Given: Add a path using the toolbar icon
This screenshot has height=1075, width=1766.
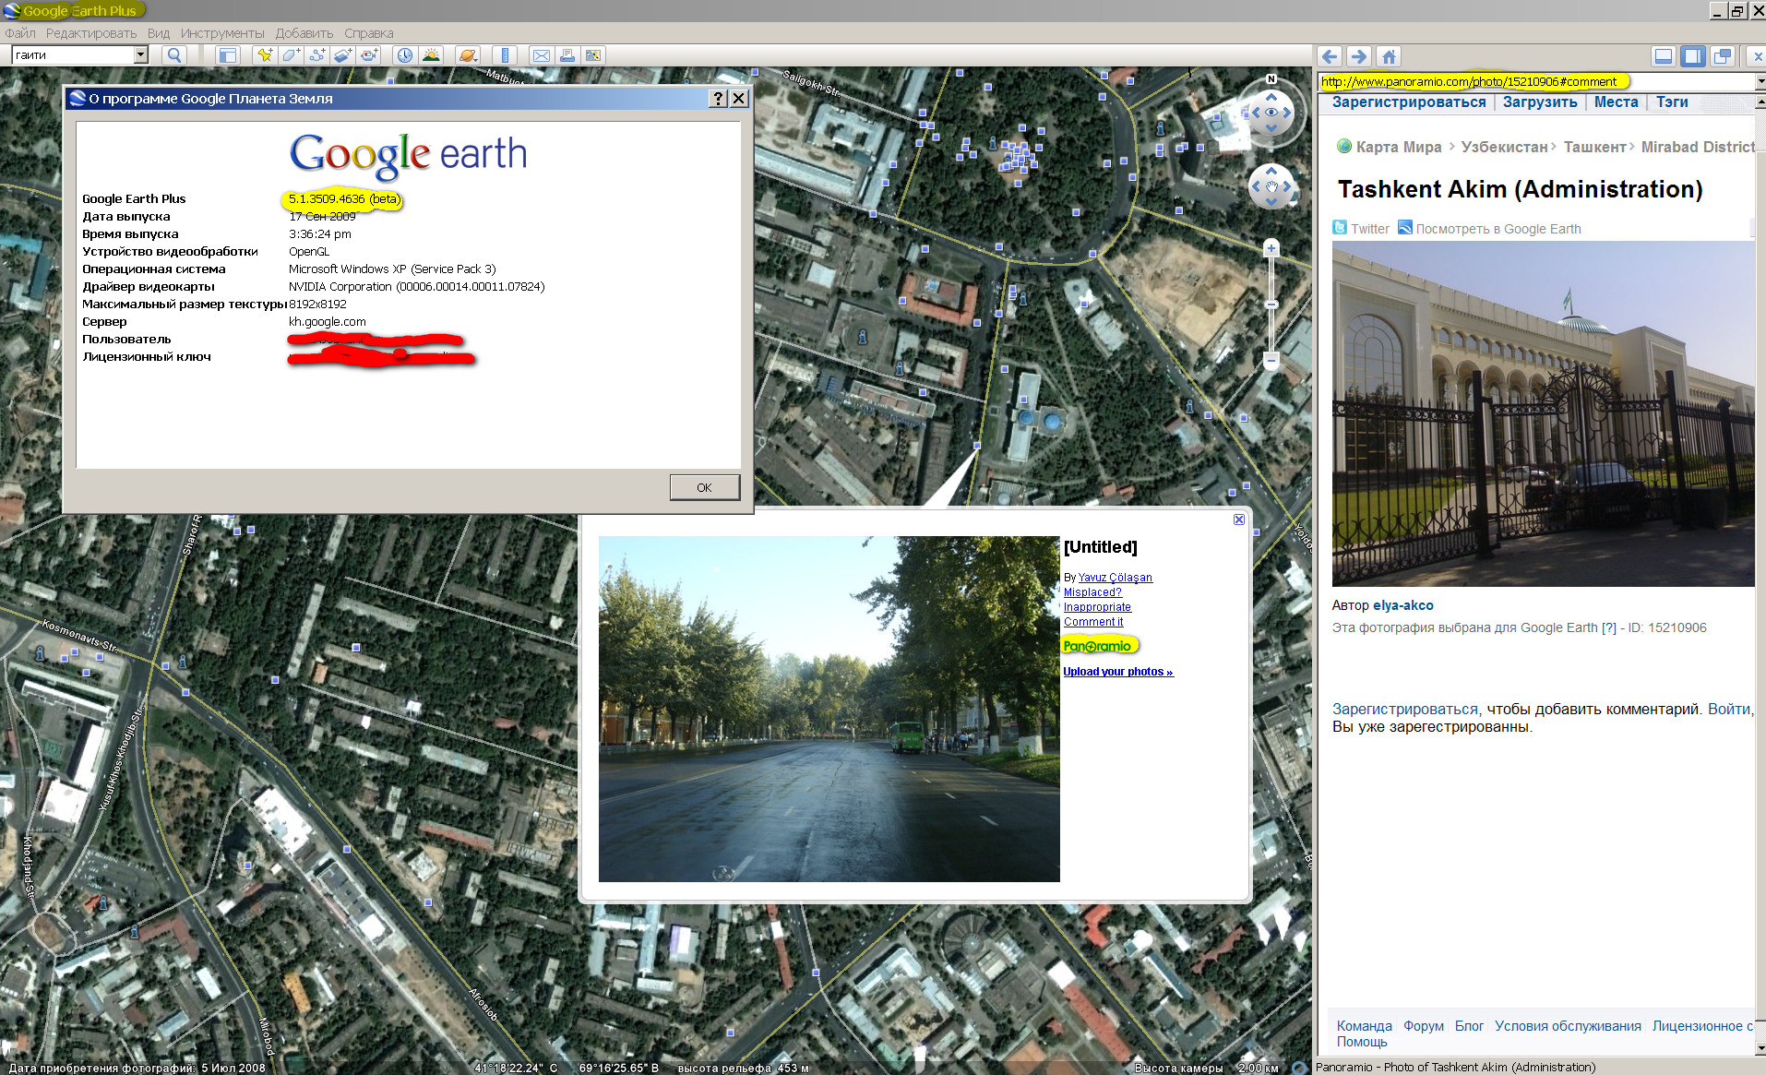Looking at the screenshot, I should [316, 55].
